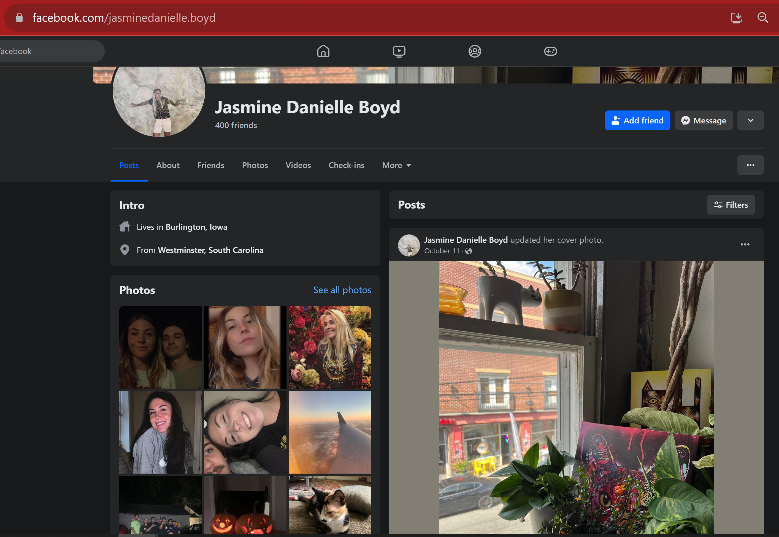Click the globe audience icon on post
The width and height of the screenshot is (779, 537).
(x=469, y=251)
